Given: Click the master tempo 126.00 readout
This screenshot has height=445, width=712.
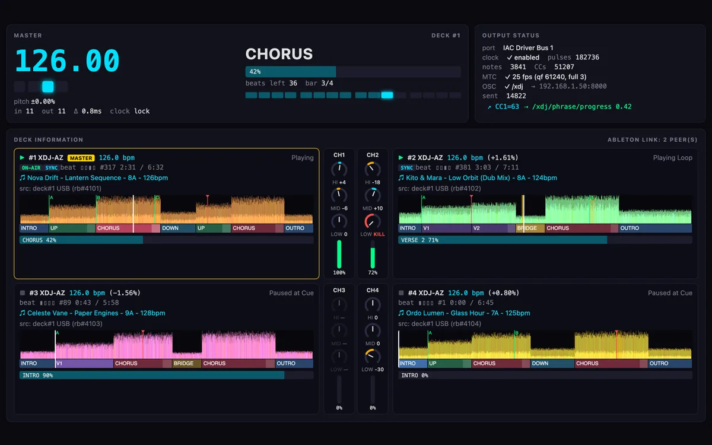Looking at the screenshot, I should pyautogui.click(x=67, y=61).
